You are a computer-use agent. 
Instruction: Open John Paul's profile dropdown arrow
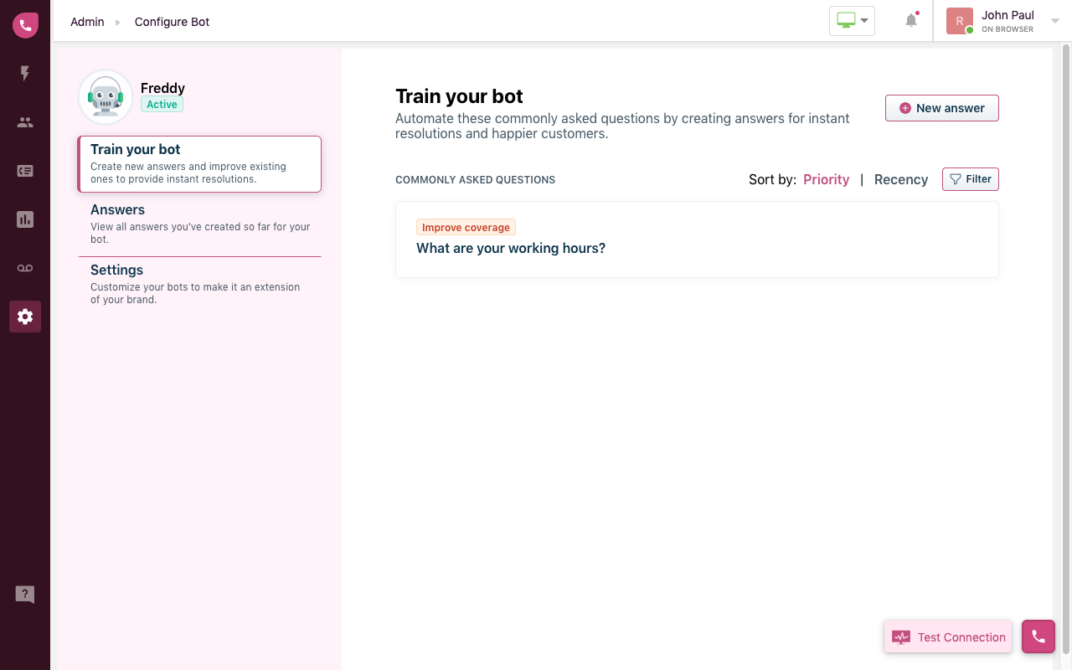[x=1054, y=21]
